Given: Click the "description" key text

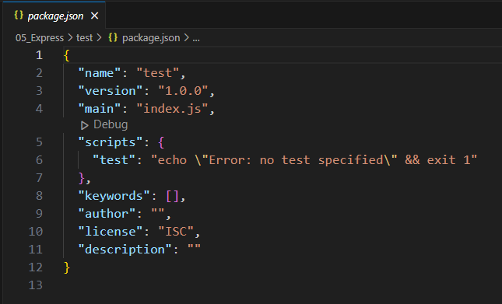Looking at the screenshot, I should [125, 250].
